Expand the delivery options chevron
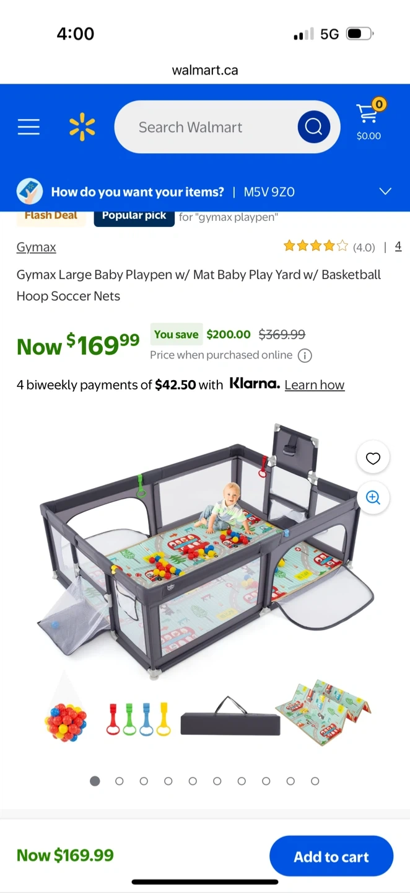 point(385,192)
